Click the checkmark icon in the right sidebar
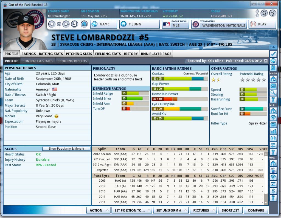This screenshot has width=281, height=218. coord(273,54)
